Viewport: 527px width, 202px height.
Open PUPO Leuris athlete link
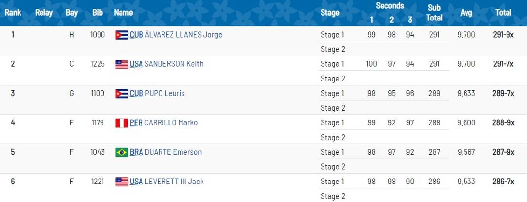(165, 93)
